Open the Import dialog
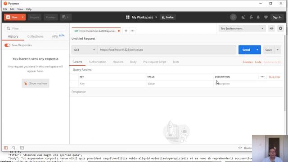This screenshot has height=162, width=288. [x=35, y=17]
